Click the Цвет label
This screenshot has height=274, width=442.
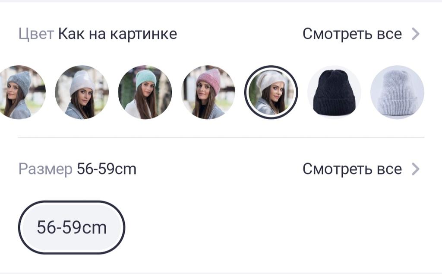[x=36, y=34]
